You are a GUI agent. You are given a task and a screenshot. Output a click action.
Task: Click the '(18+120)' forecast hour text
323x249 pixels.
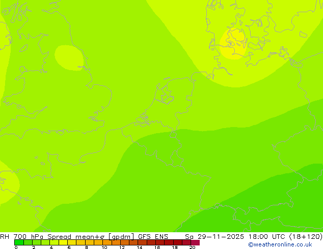tap(306, 236)
